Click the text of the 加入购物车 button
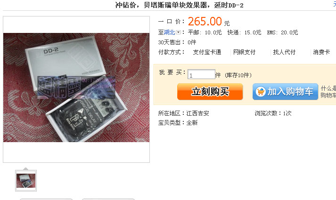Image resolution: width=336 pixels, height=200 pixels. click(290, 92)
